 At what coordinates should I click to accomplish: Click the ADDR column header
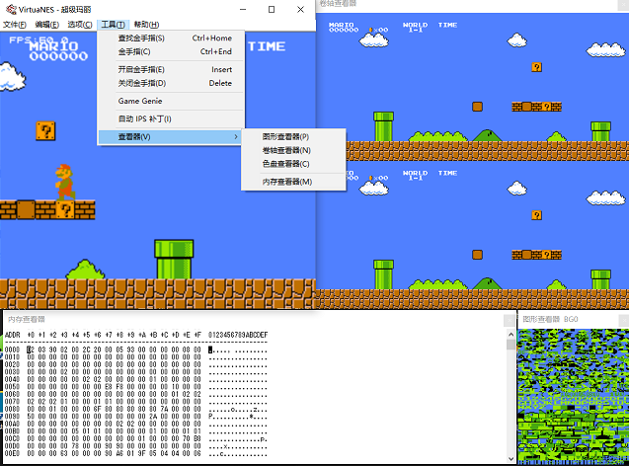click(13, 335)
